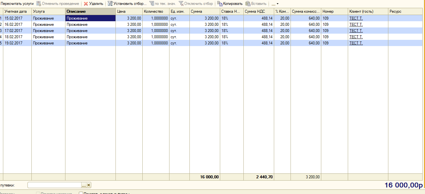Expand the toolbar overflow '...' menu
The image size is (425, 194).
[275, 4]
